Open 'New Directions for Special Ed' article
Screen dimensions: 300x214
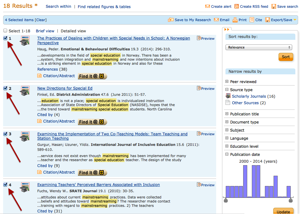point(65,88)
